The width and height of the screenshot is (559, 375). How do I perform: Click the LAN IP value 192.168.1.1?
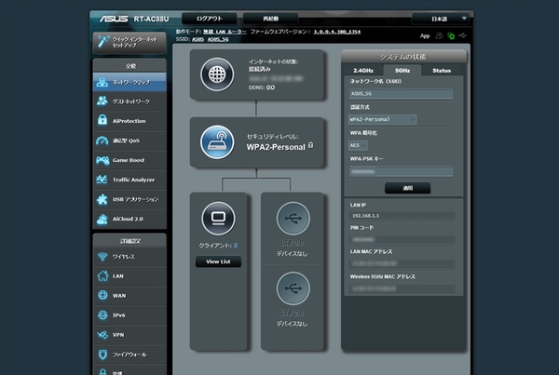pyautogui.click(x=365, y=216)
